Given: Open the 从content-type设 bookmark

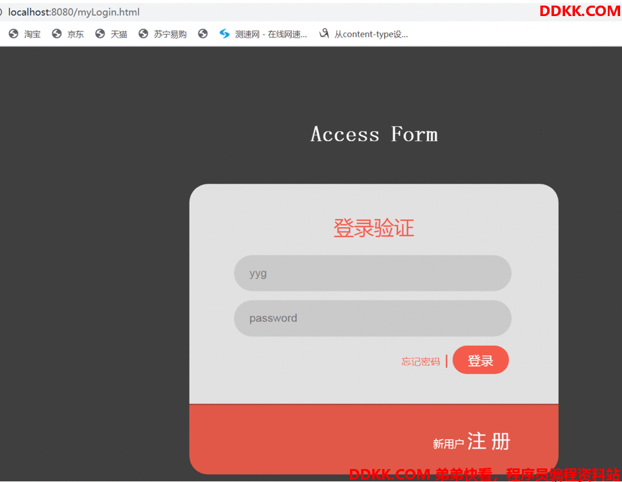Looking at the screenshot, I should click(364, 34).
